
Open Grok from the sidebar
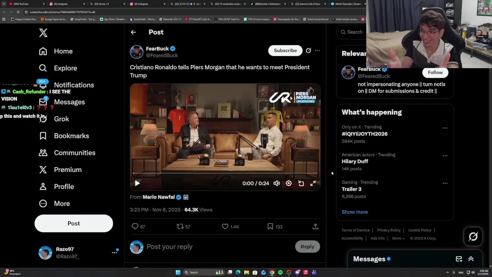pos(54,119)
